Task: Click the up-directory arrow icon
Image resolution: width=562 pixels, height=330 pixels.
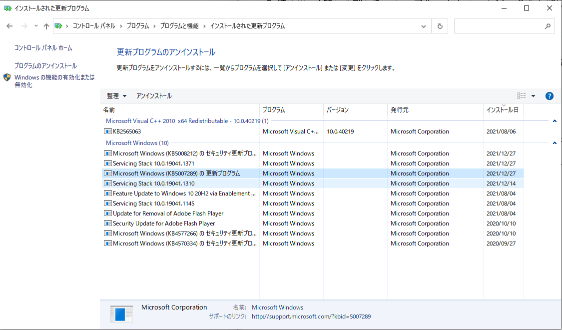Action: pos(46,26)
